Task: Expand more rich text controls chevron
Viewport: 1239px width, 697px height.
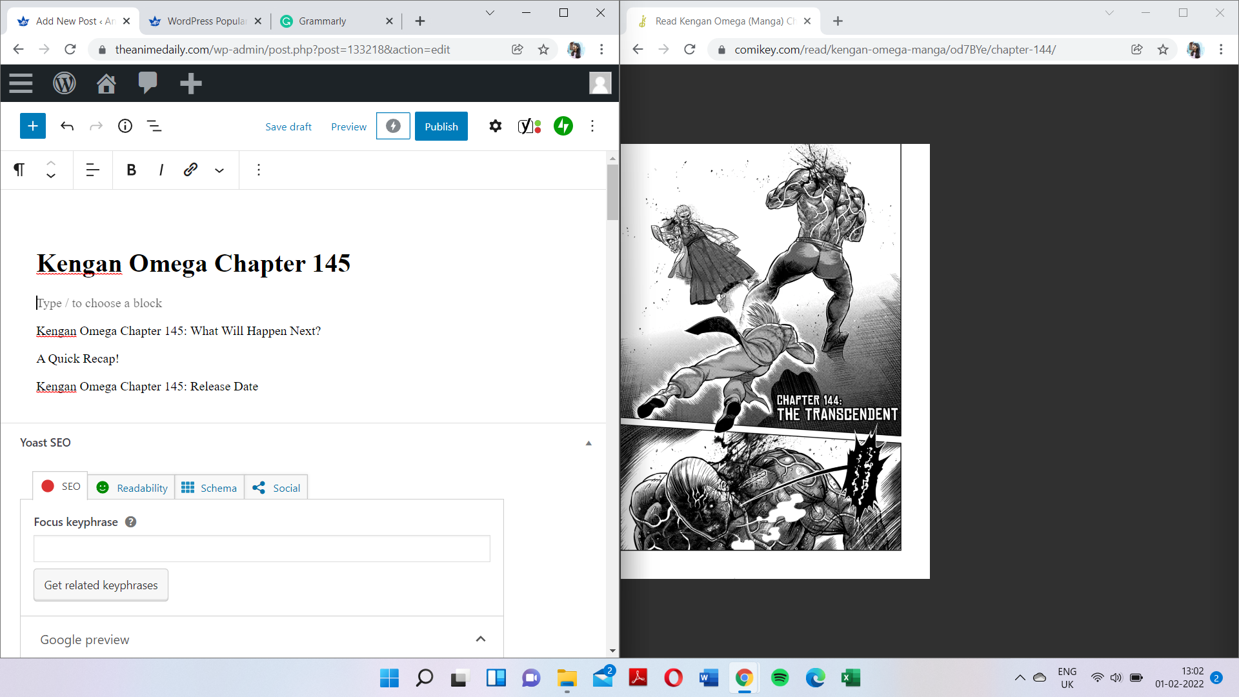Action: (219, 170)
